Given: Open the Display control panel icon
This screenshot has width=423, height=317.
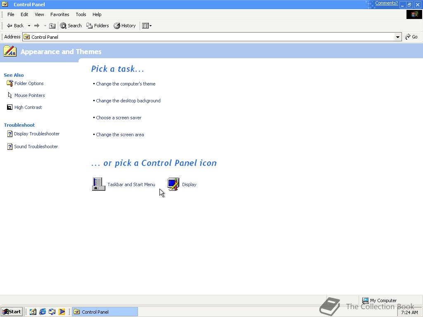Looking at the screenshot, I should coord(173,184).
